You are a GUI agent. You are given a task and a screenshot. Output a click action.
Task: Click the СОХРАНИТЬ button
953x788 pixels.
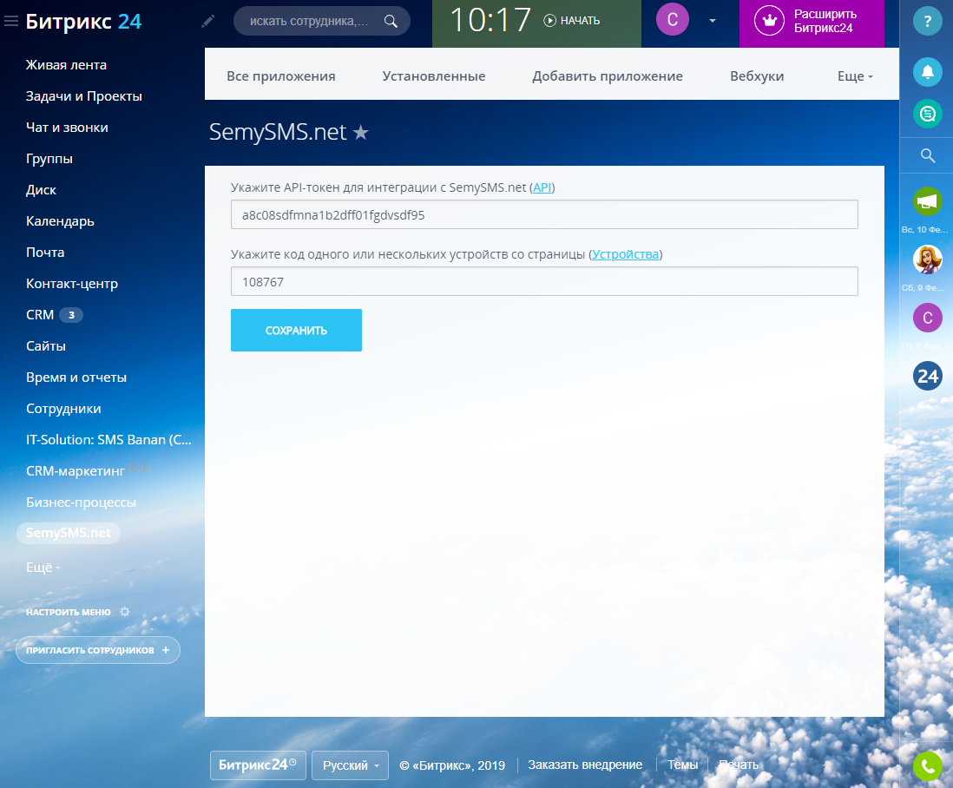click(296, 330)
